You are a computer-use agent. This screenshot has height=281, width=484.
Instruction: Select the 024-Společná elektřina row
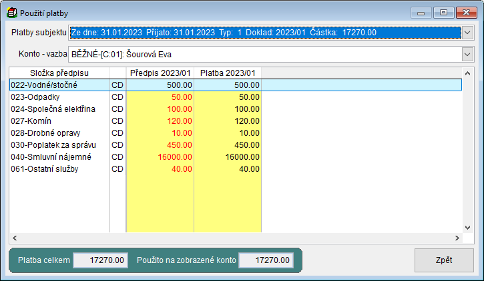tap(59, 109)
